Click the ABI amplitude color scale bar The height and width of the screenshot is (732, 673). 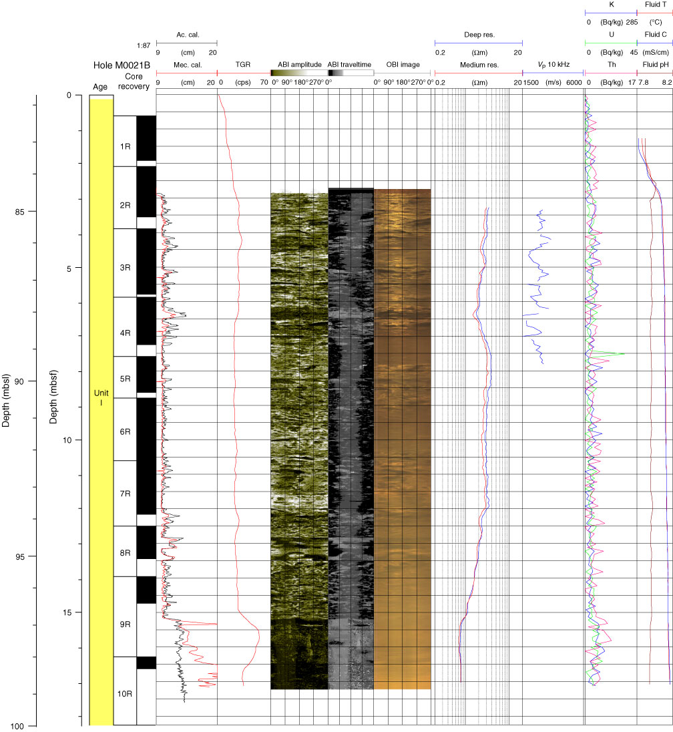[x=298, y=73]
